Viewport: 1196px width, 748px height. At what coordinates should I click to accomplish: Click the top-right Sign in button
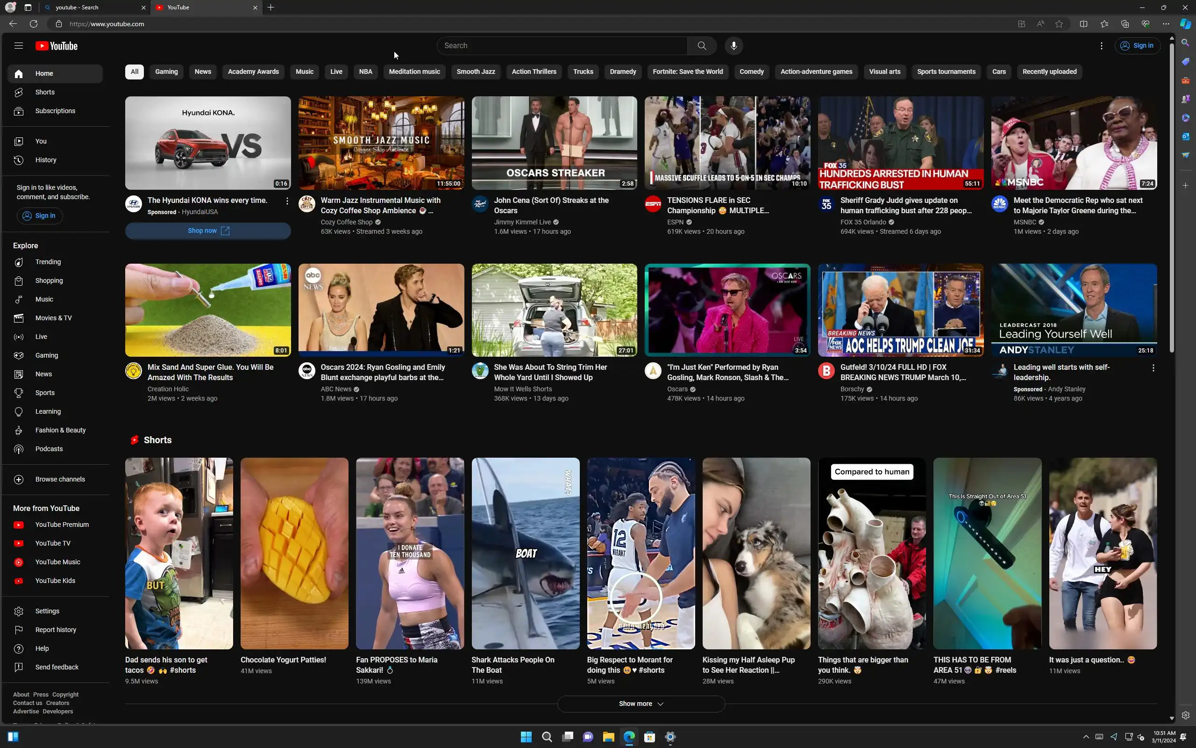(x=1137, y=45)
